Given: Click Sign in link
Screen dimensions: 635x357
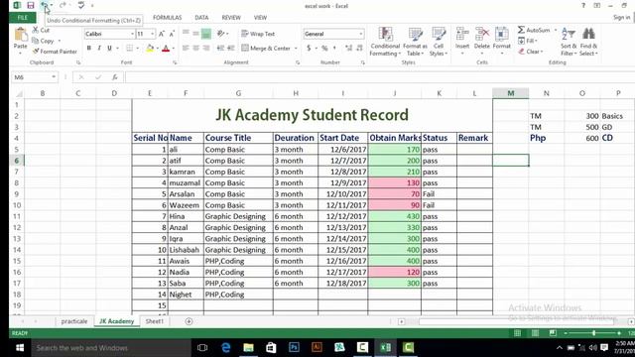Looking at the screenshot, I should (621, 18).
